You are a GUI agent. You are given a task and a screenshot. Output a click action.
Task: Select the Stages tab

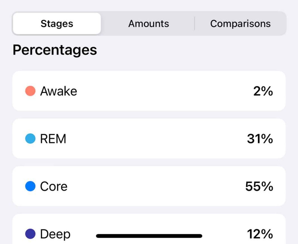click(x=57, y=23)
